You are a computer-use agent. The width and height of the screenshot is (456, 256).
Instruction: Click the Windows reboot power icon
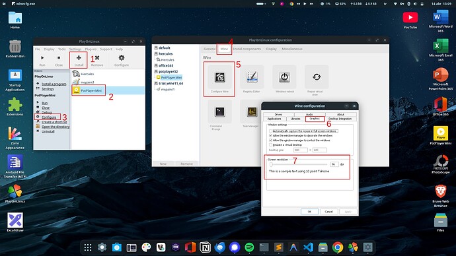coord(284,77)
